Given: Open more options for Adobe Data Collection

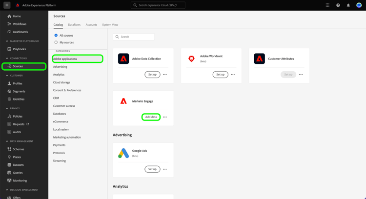Looking at the screenshot, I should pyautogui.click(x=165, y=75).
